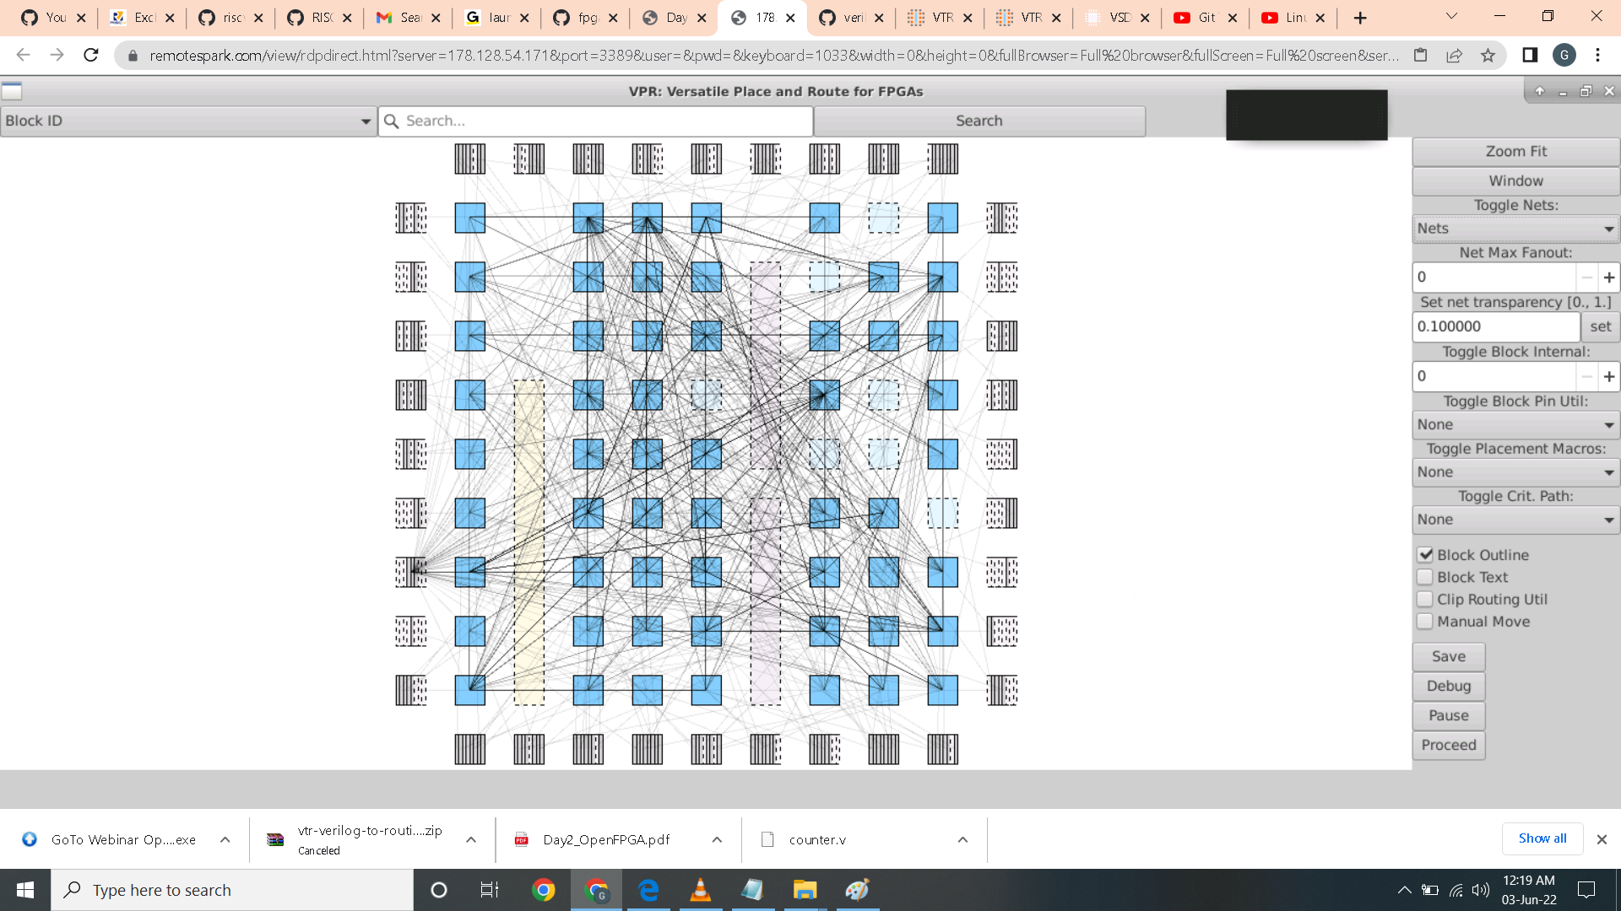Expand the Block ID dropdown

(x=188, y=121)
